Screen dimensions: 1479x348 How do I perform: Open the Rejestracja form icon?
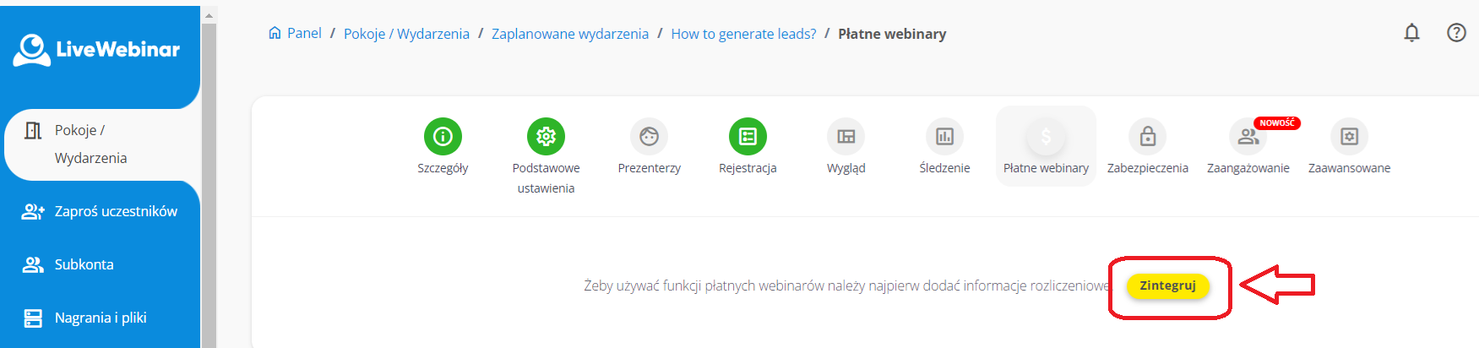[748, 136]
